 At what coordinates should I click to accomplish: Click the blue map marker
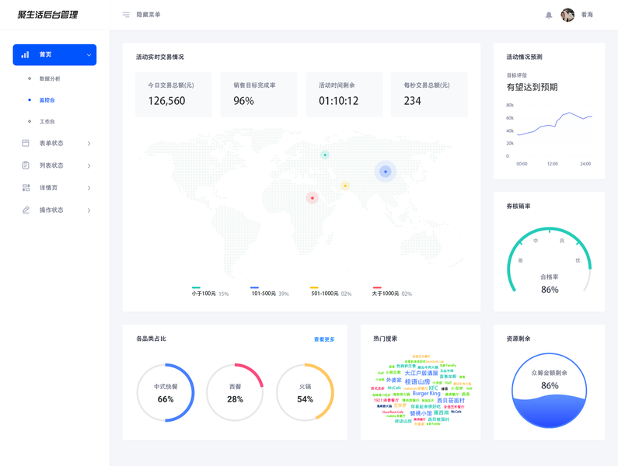[x=385, y=172]
